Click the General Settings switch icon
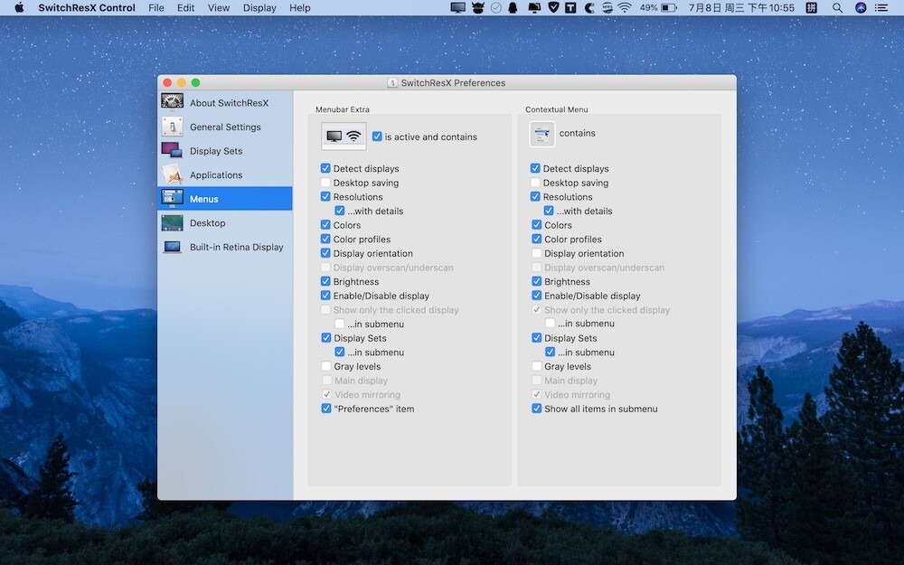 (x=172, y=127)
